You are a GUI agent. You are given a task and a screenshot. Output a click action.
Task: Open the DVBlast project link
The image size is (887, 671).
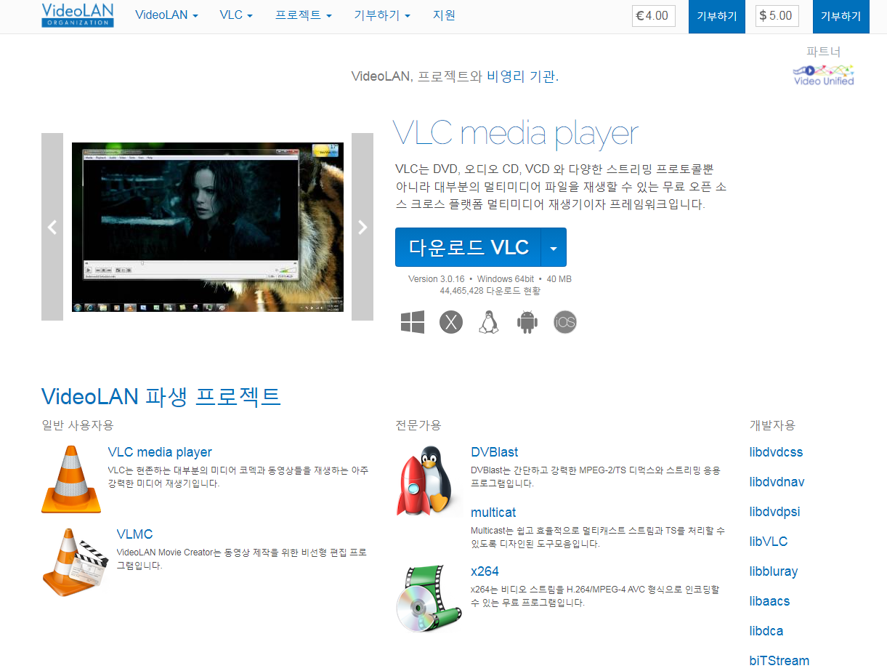(x=494, y=452)
